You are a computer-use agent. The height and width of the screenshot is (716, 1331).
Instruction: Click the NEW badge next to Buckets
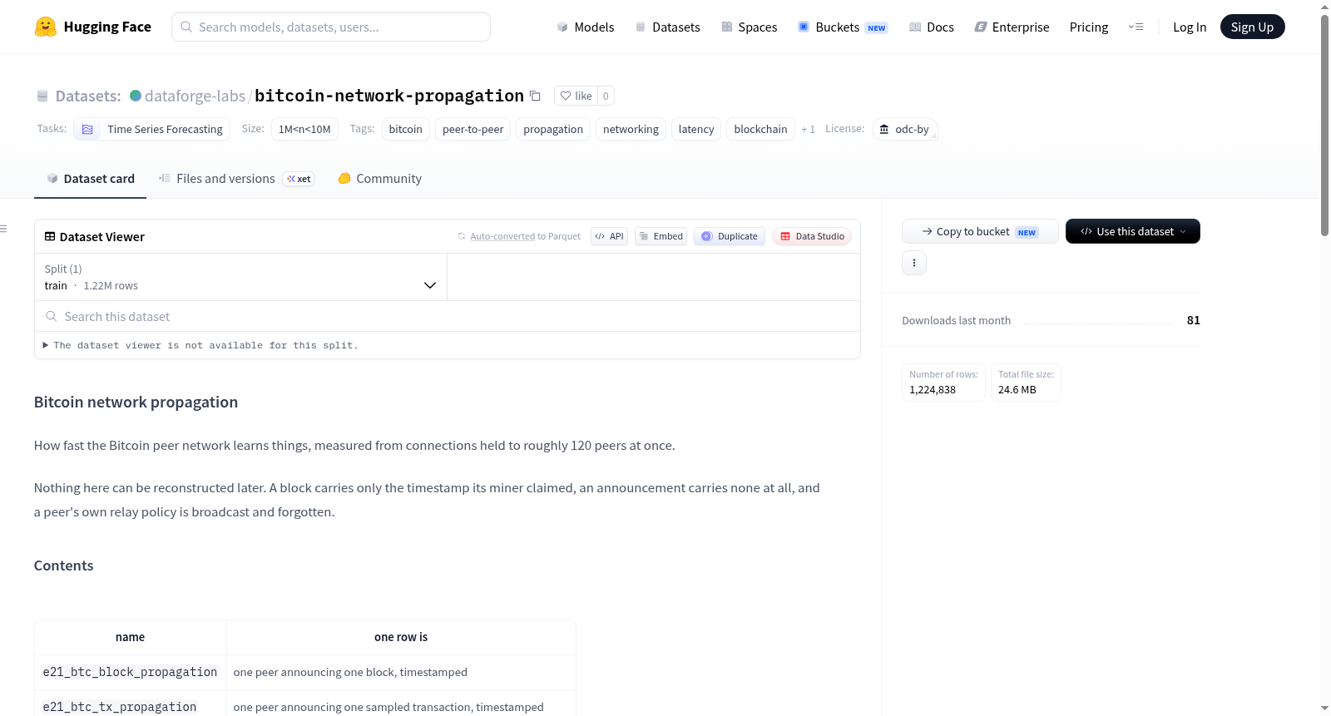(x=877, y=27)
